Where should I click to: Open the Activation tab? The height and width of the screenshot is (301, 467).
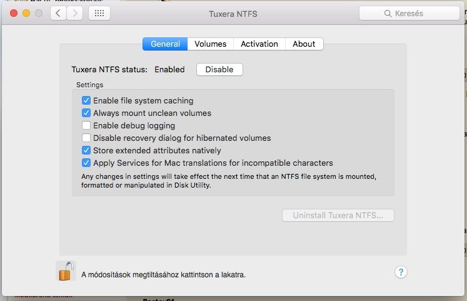[x=259, y=44]
